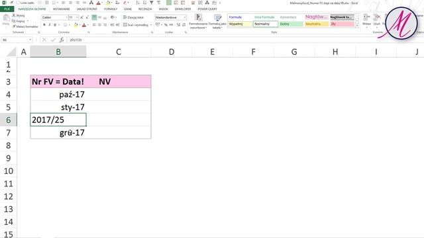Switch to the POWER QUERY tab
Viewport: 424px width, 238px height.
pyautogui.click(x=207, y=9)
